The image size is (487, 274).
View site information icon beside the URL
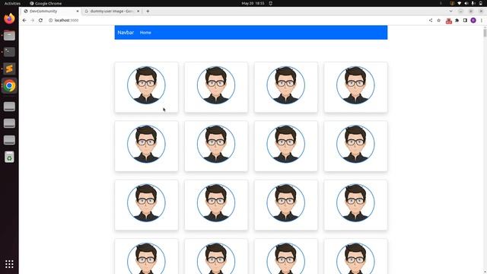pos(51,21)
